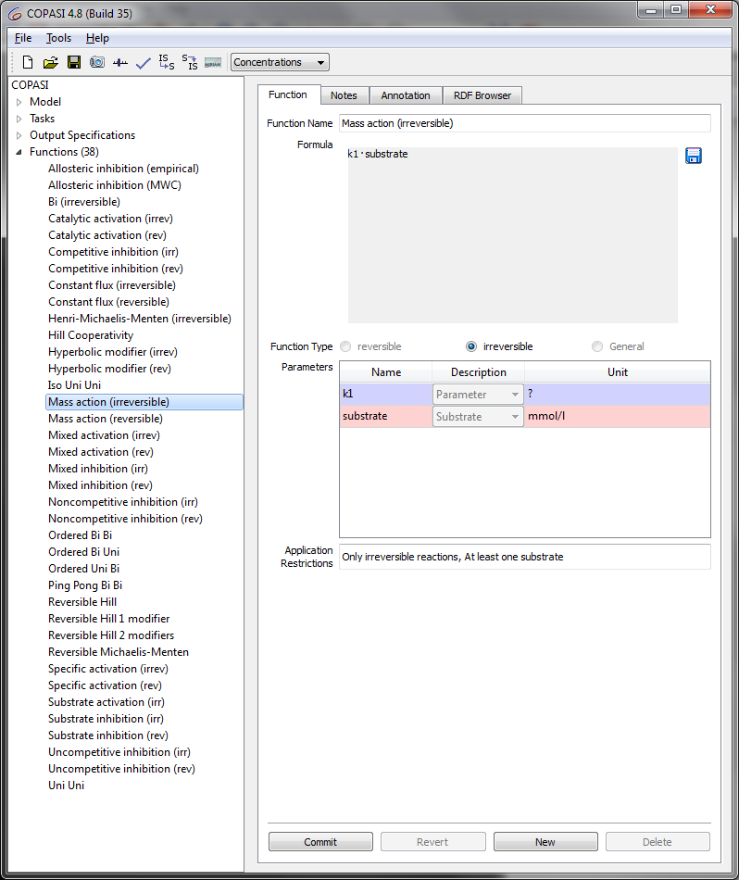The width and height of the screenshot is (739, 880).
Task: Click the check model checkmark icon
Action: point(143,63)
